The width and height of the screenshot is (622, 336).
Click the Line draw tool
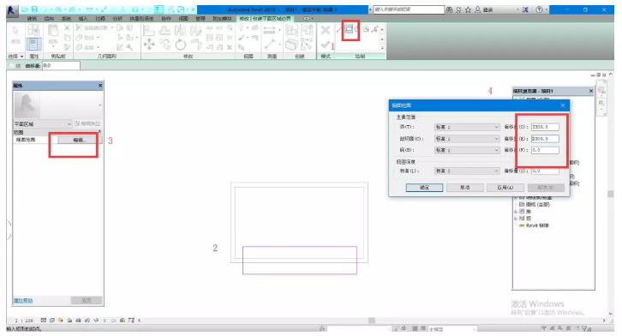[338, 29]
